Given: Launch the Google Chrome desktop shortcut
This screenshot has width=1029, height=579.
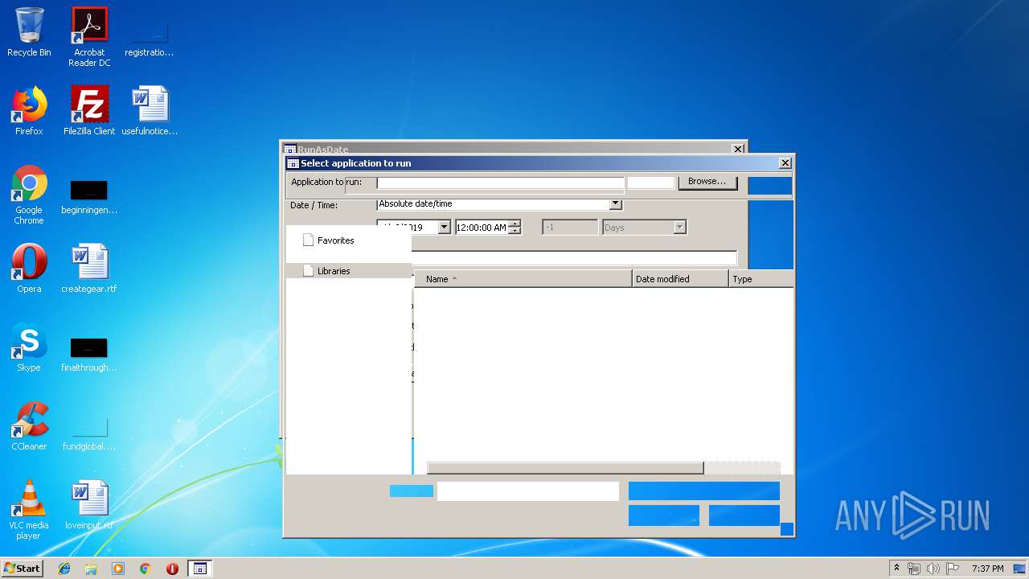Looking at the screenshot, I should [29, 195].
